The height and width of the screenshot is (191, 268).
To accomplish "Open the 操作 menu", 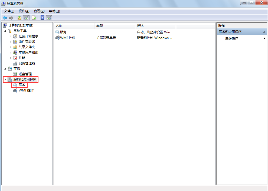I will pos(24,11).
